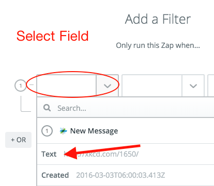
Task: Click the xkcd.com/1650/ sample value
Action: pos(101,154)
